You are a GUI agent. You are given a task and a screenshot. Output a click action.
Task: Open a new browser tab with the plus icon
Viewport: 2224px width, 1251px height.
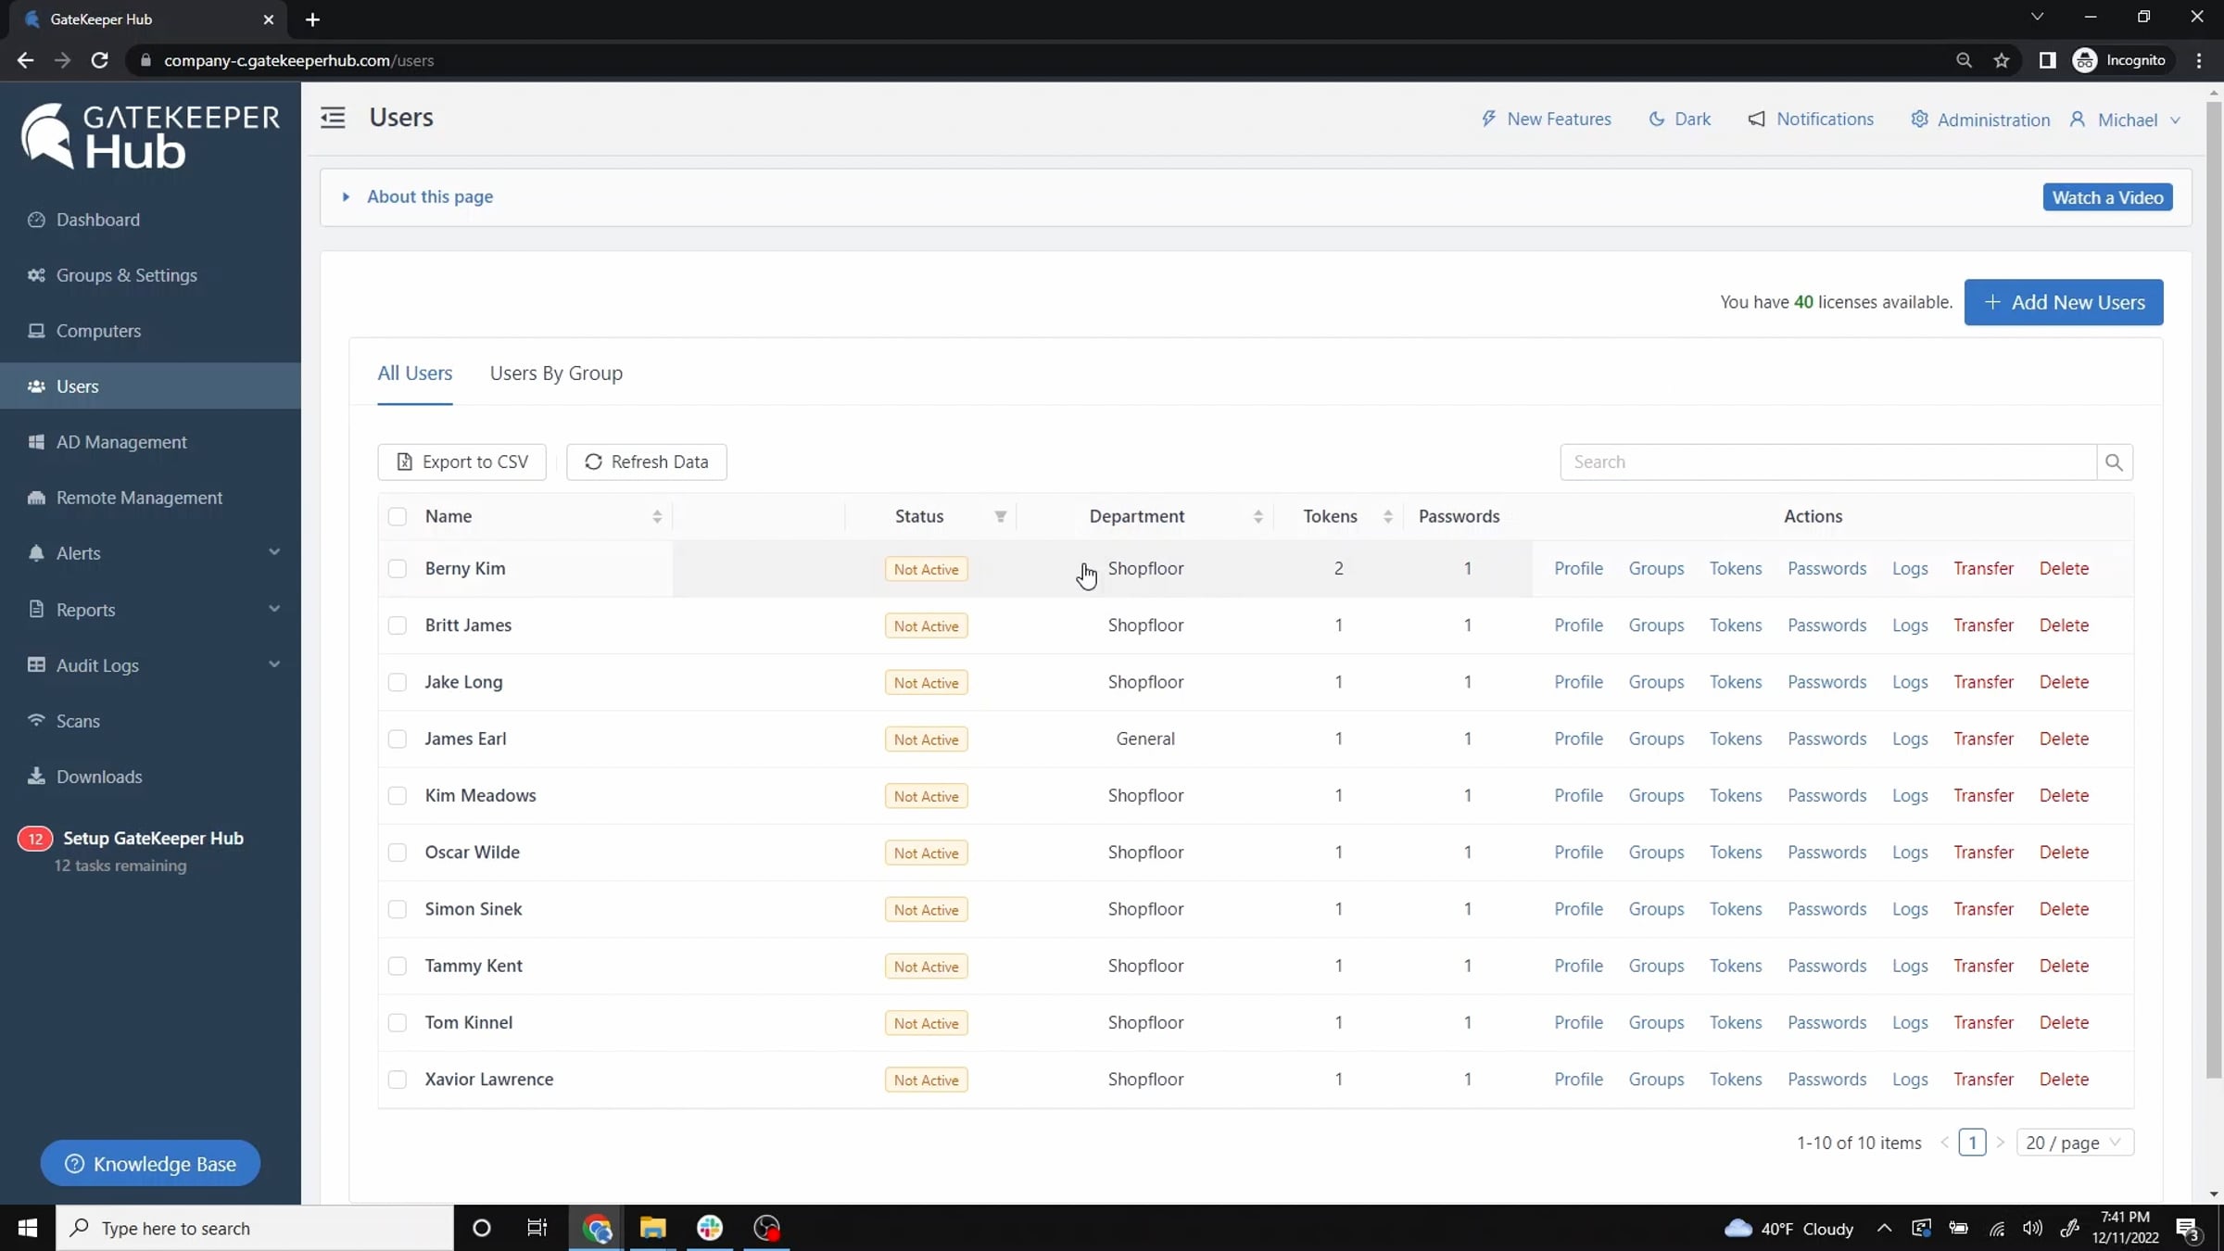pos(312,19)
